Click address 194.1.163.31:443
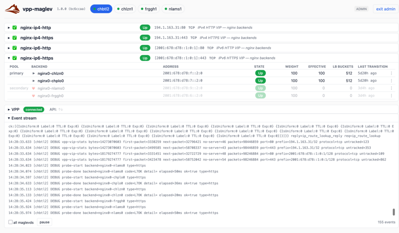 pyautogui.click(x=171, y=38)
